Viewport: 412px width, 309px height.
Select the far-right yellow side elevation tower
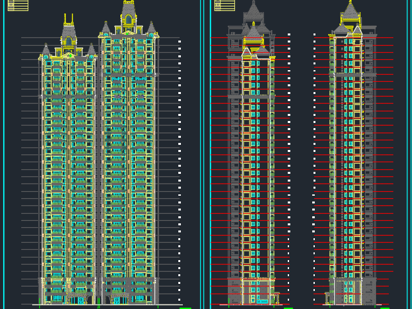click(x=351, y=153)
